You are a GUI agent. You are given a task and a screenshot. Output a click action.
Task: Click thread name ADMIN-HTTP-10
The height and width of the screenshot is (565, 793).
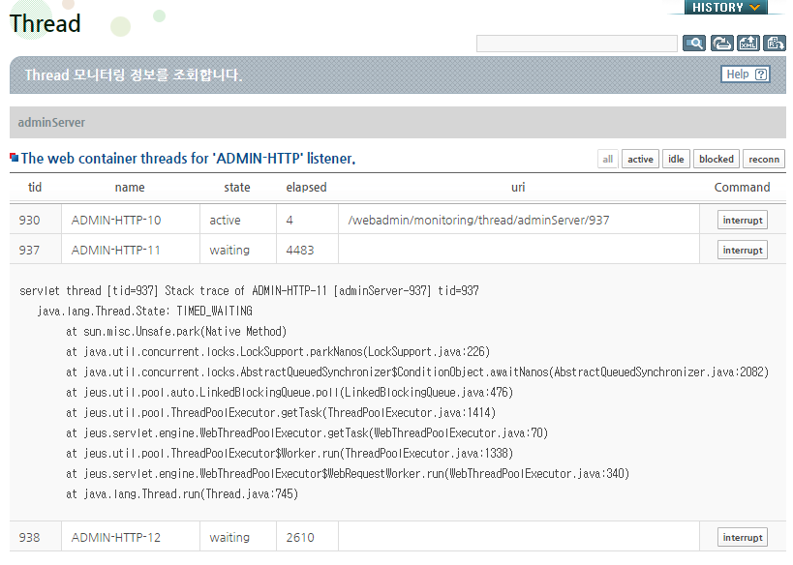[x=116, y=221]
